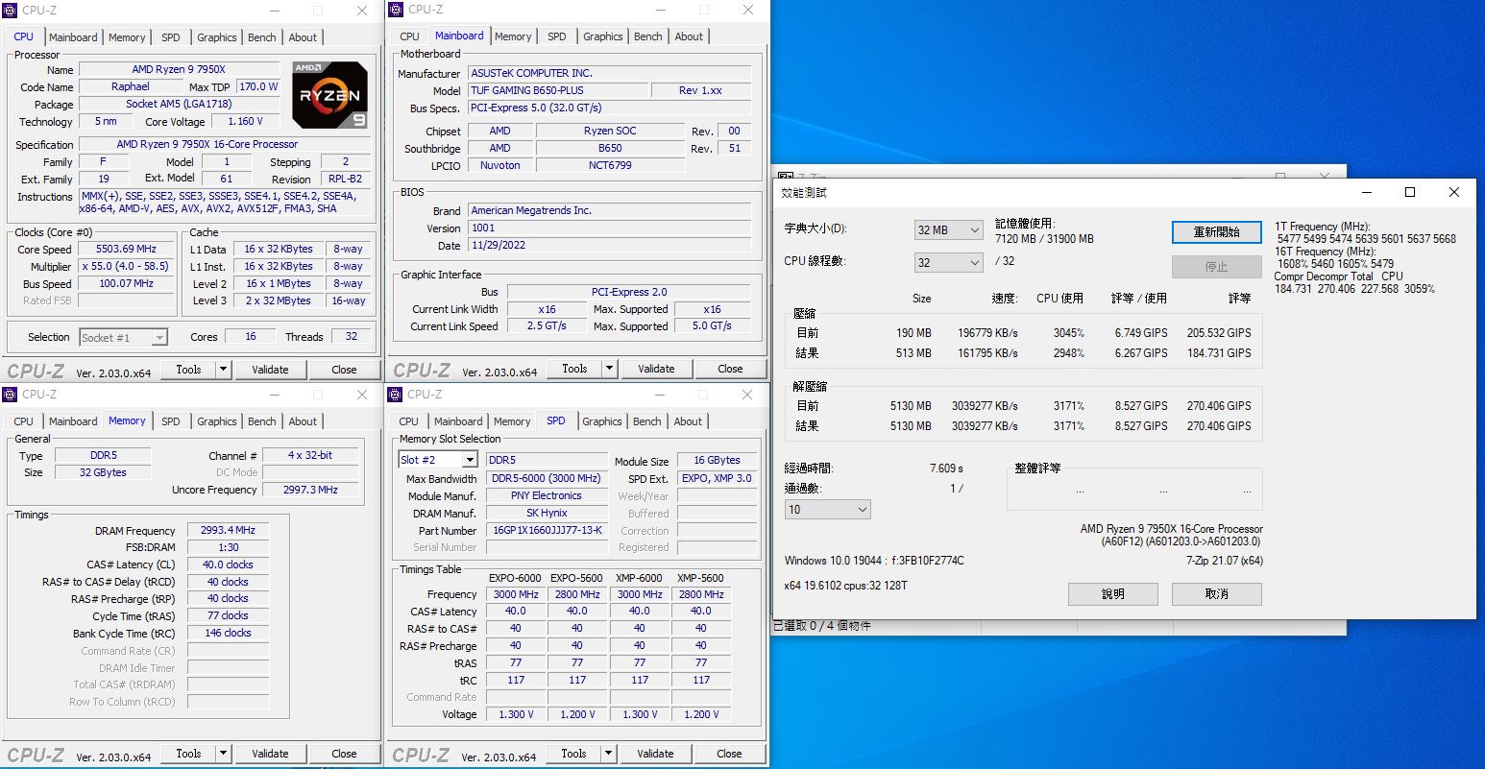1485x769 pixels.
Task: Click CAS# Latency value '40.0 clocks'
Action: coord(228,565)
